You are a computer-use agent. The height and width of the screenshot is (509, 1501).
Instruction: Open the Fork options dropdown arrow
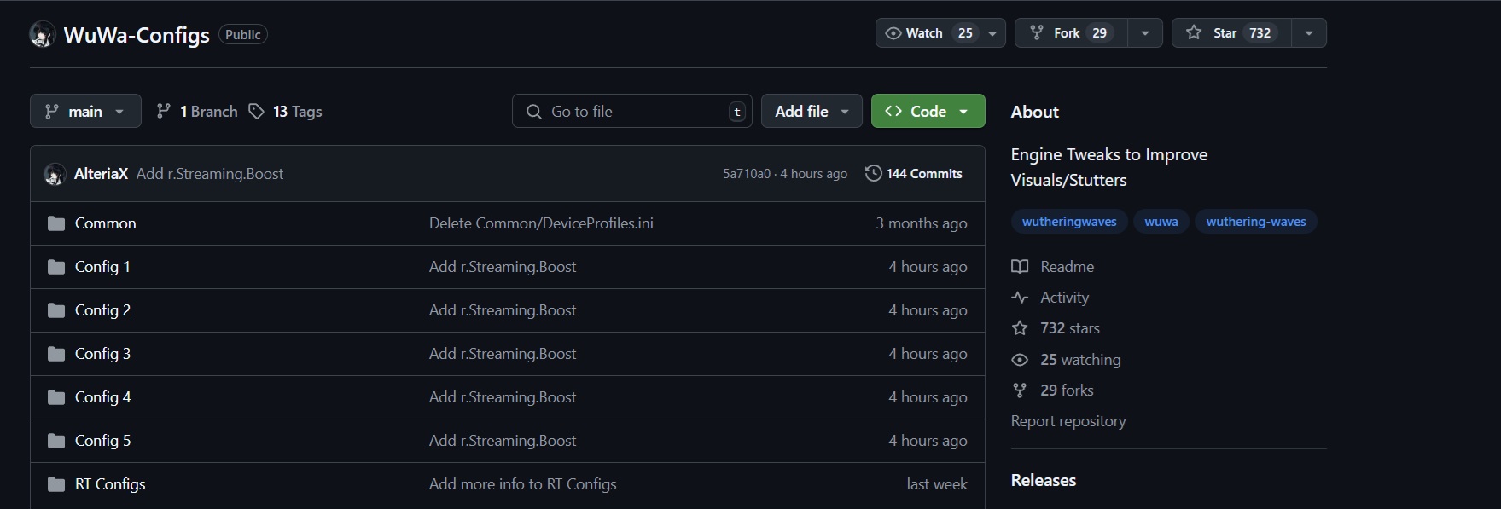[1145, 33]
